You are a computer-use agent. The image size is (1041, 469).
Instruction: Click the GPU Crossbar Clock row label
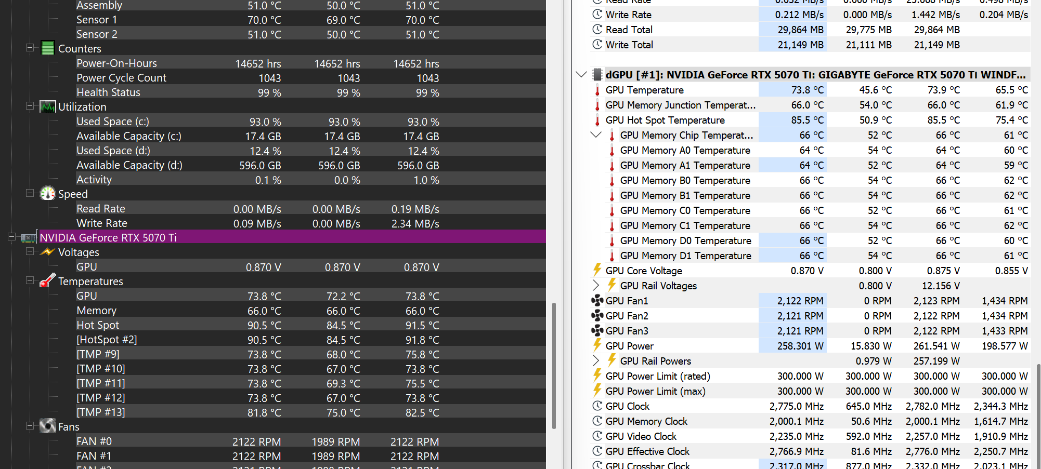coord(647,465)
